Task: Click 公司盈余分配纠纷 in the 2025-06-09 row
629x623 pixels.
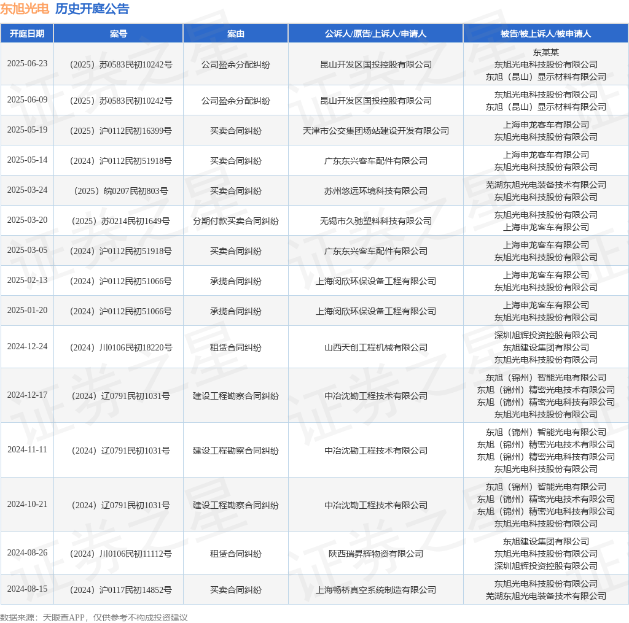Action: point(235,101)
